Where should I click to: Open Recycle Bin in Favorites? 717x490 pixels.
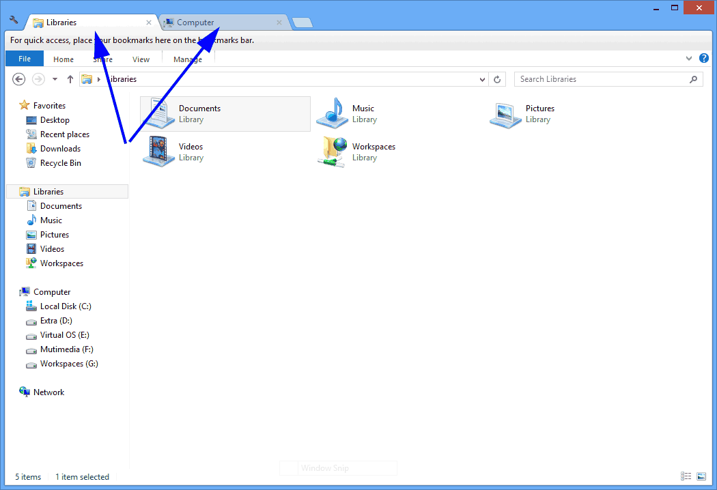60,162
